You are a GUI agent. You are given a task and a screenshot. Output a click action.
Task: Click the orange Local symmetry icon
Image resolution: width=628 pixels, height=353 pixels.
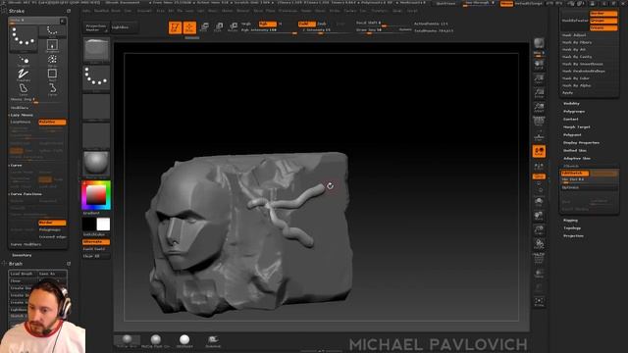[x=539, y=151]
